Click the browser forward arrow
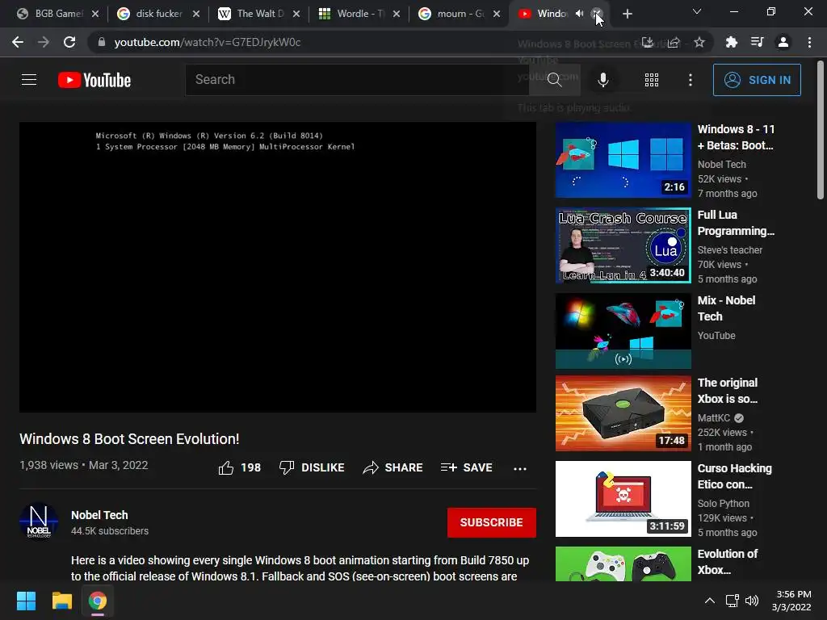 point(44,42)
